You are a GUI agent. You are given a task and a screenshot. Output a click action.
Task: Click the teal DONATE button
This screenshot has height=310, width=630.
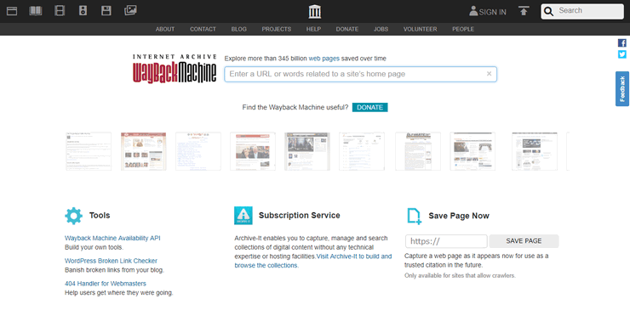point(370,108)
